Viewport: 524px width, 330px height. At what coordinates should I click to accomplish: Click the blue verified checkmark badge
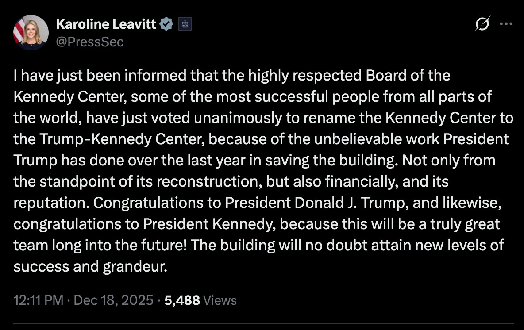pos(167,24)
